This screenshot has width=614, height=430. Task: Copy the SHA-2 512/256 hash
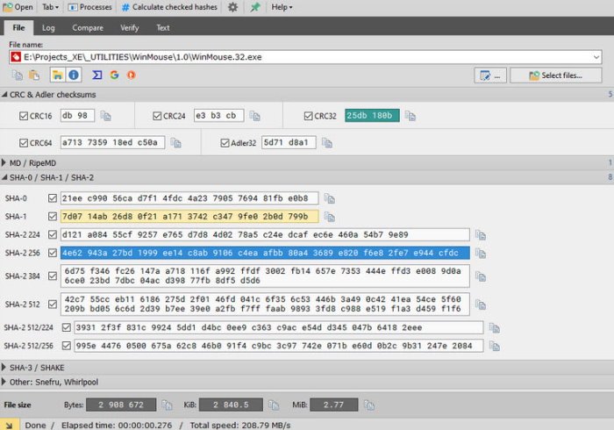click(494, 346)
